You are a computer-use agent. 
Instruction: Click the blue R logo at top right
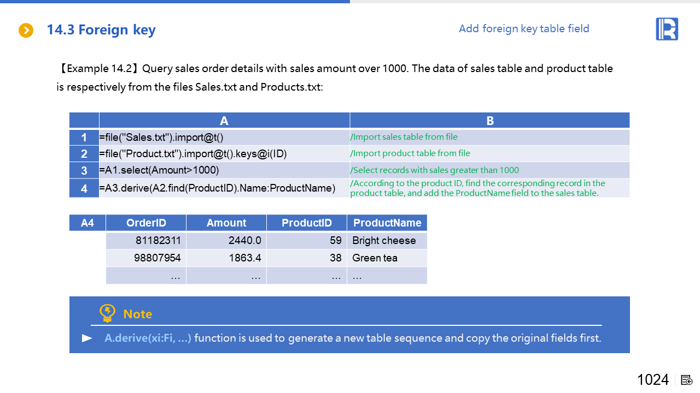point(667,29)
